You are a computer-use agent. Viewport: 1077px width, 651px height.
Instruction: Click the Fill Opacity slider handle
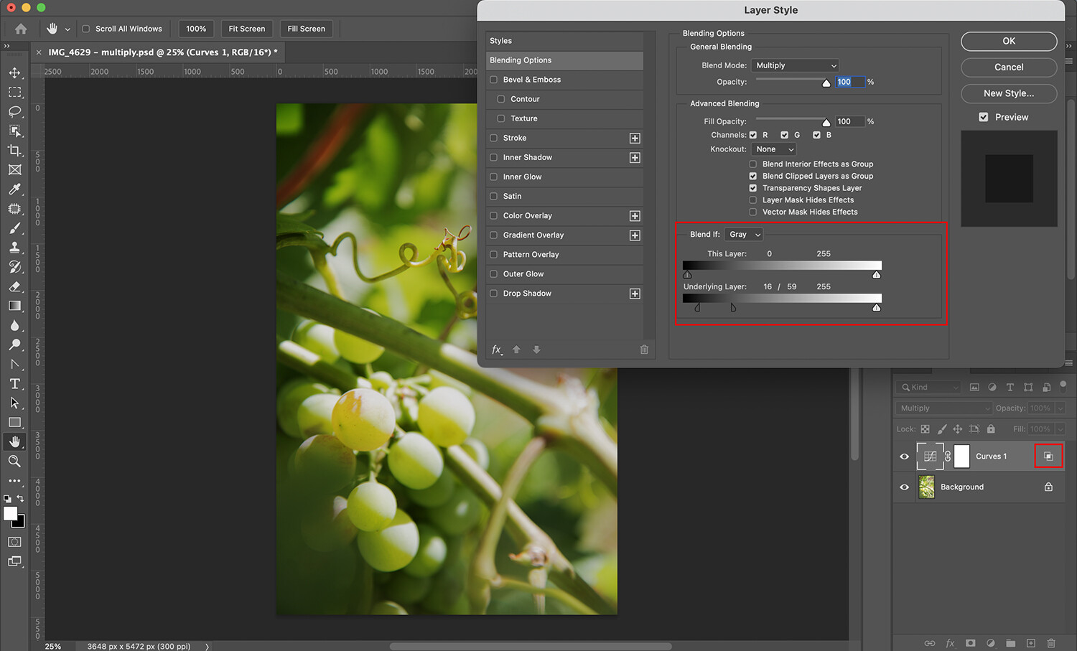[x=826, y=123]
